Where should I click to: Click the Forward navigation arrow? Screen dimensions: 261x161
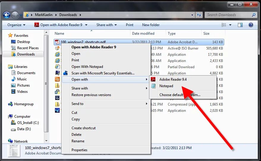pyautogui.click(x=15, y=15)
